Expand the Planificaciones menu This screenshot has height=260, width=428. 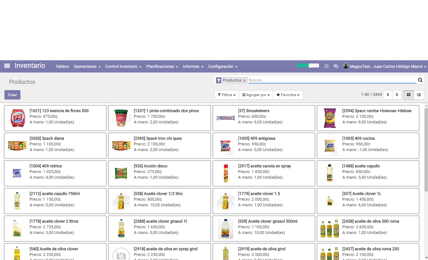pyautogui.click(x=162, y=67)
